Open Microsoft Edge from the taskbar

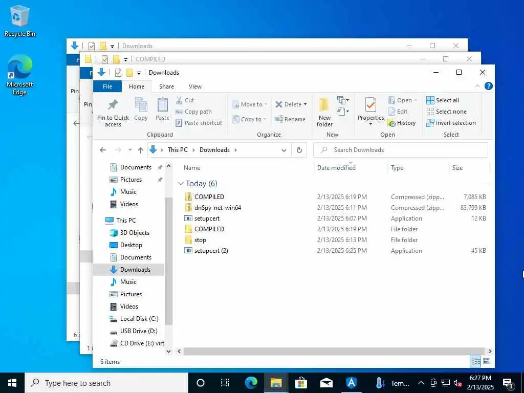[x=251, y=383]
